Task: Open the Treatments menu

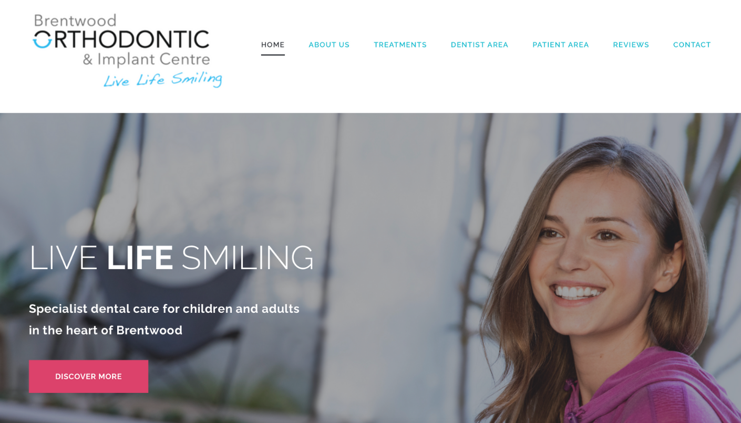Action: 400,45
